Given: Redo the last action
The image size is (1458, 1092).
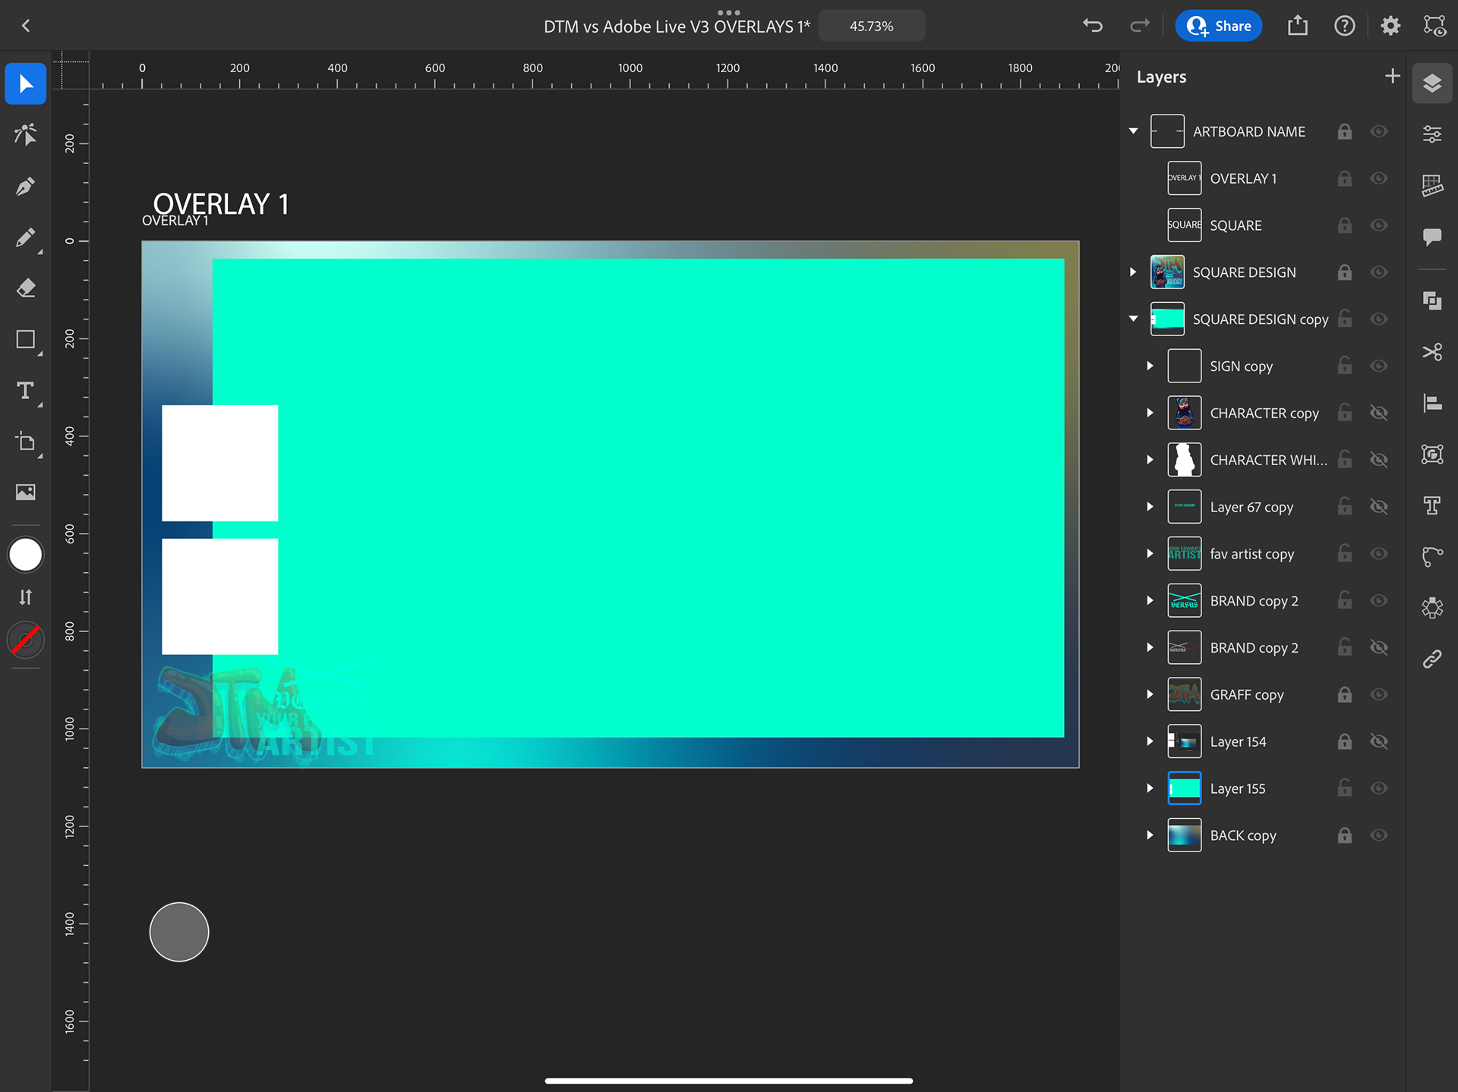Looking at the screenshot, I should click(x=1140, y=26).
